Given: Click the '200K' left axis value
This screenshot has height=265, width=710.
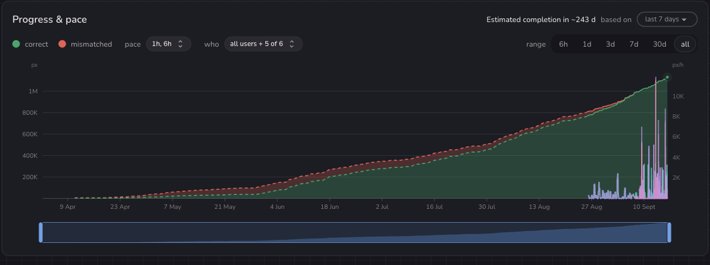Looking at the screenshot, I should click(x=30, y=177).
